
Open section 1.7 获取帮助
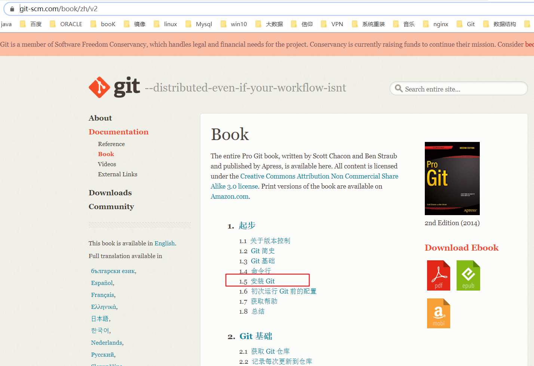click(x=264, y=301)
